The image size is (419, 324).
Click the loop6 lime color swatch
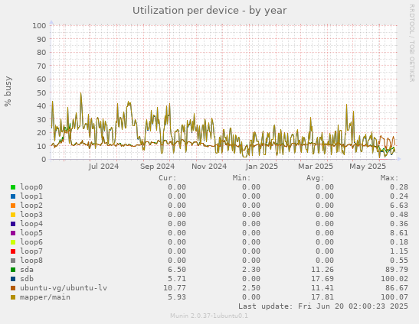coord(13,242)
